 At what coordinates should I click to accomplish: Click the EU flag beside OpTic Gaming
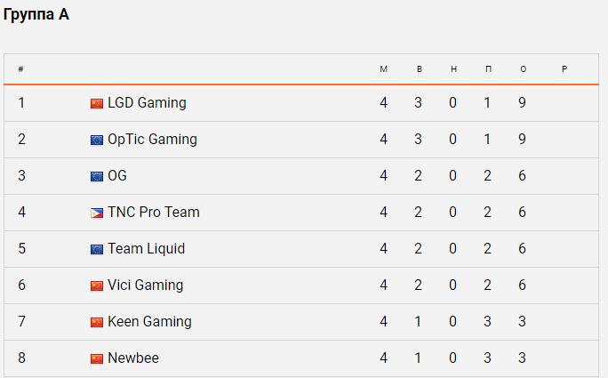tap(97, 141)
